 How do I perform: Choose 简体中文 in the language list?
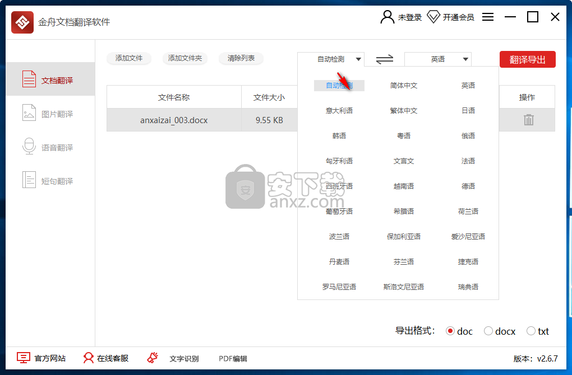403,86
